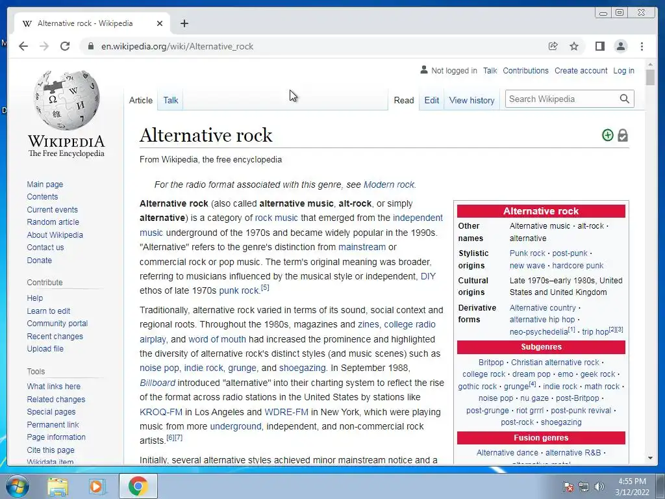This screenshot has width=665, height=499.
Task: Switch to the Article tab
Action: (141, 100)
